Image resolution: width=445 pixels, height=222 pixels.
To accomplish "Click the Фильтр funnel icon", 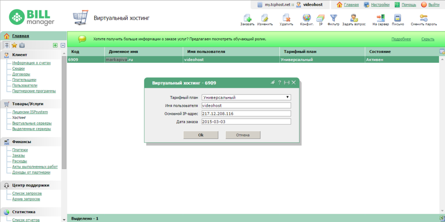I will click(333, 18).
